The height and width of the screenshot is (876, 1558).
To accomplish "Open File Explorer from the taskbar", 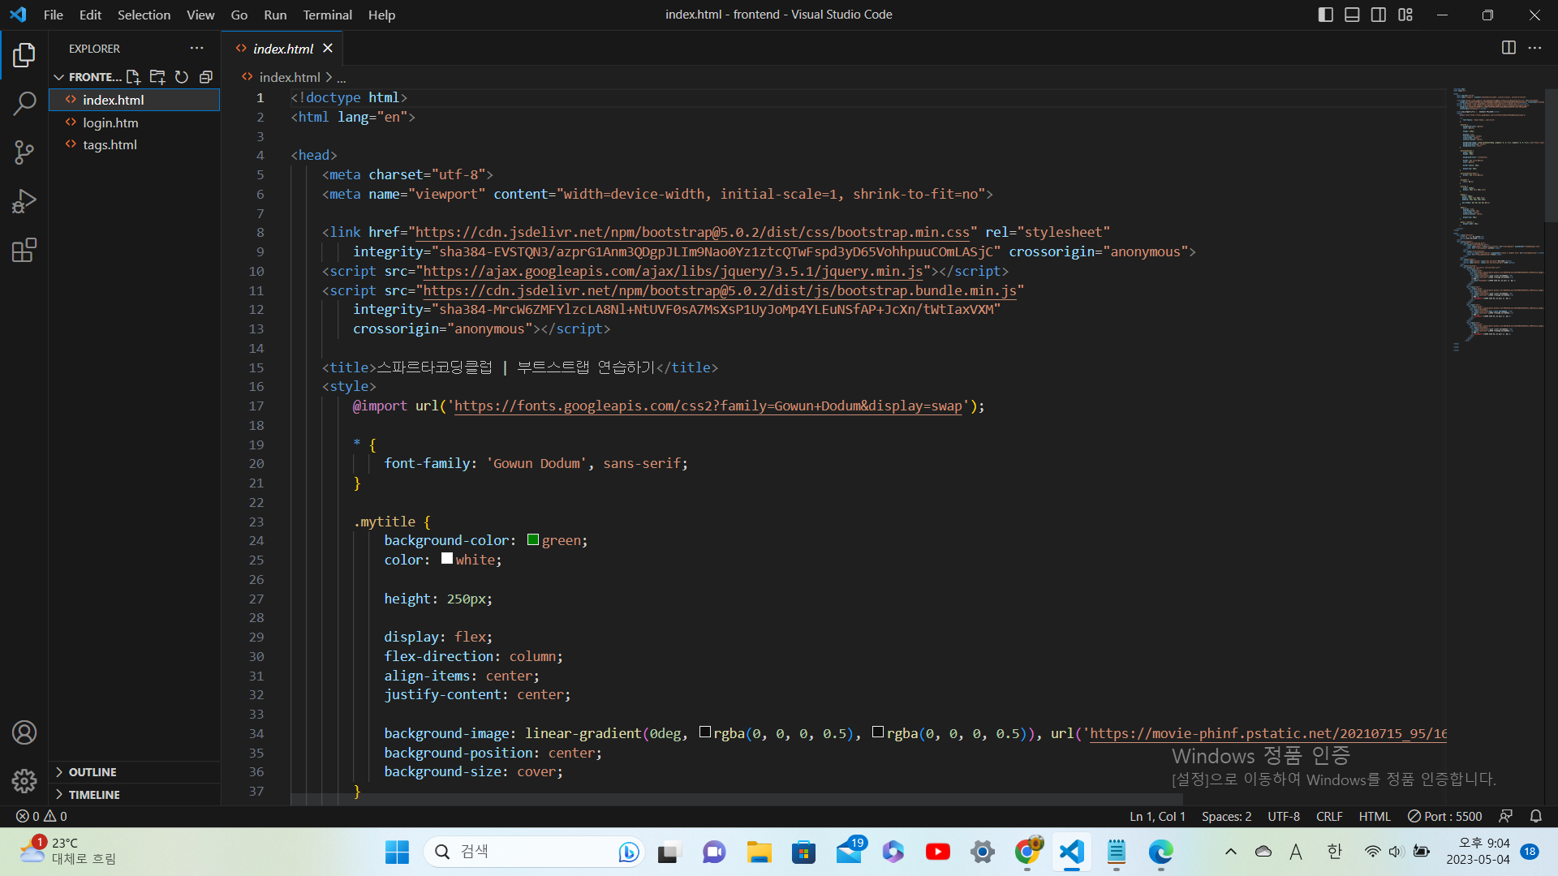I will click(x=760, y=852).
